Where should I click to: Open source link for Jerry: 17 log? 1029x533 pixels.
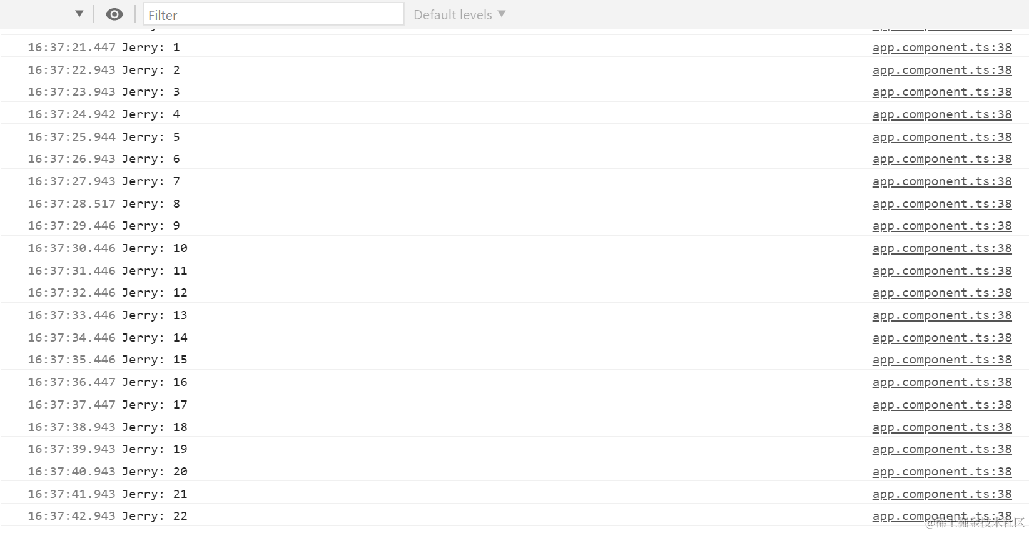[x=942, y=405]
